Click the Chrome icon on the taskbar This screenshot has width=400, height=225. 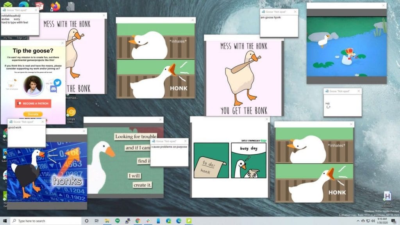pyautogui.click(x=138, y=221)
